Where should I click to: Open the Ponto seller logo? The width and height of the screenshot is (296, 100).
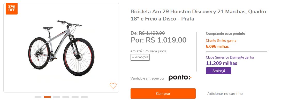(x=180, y=78)
